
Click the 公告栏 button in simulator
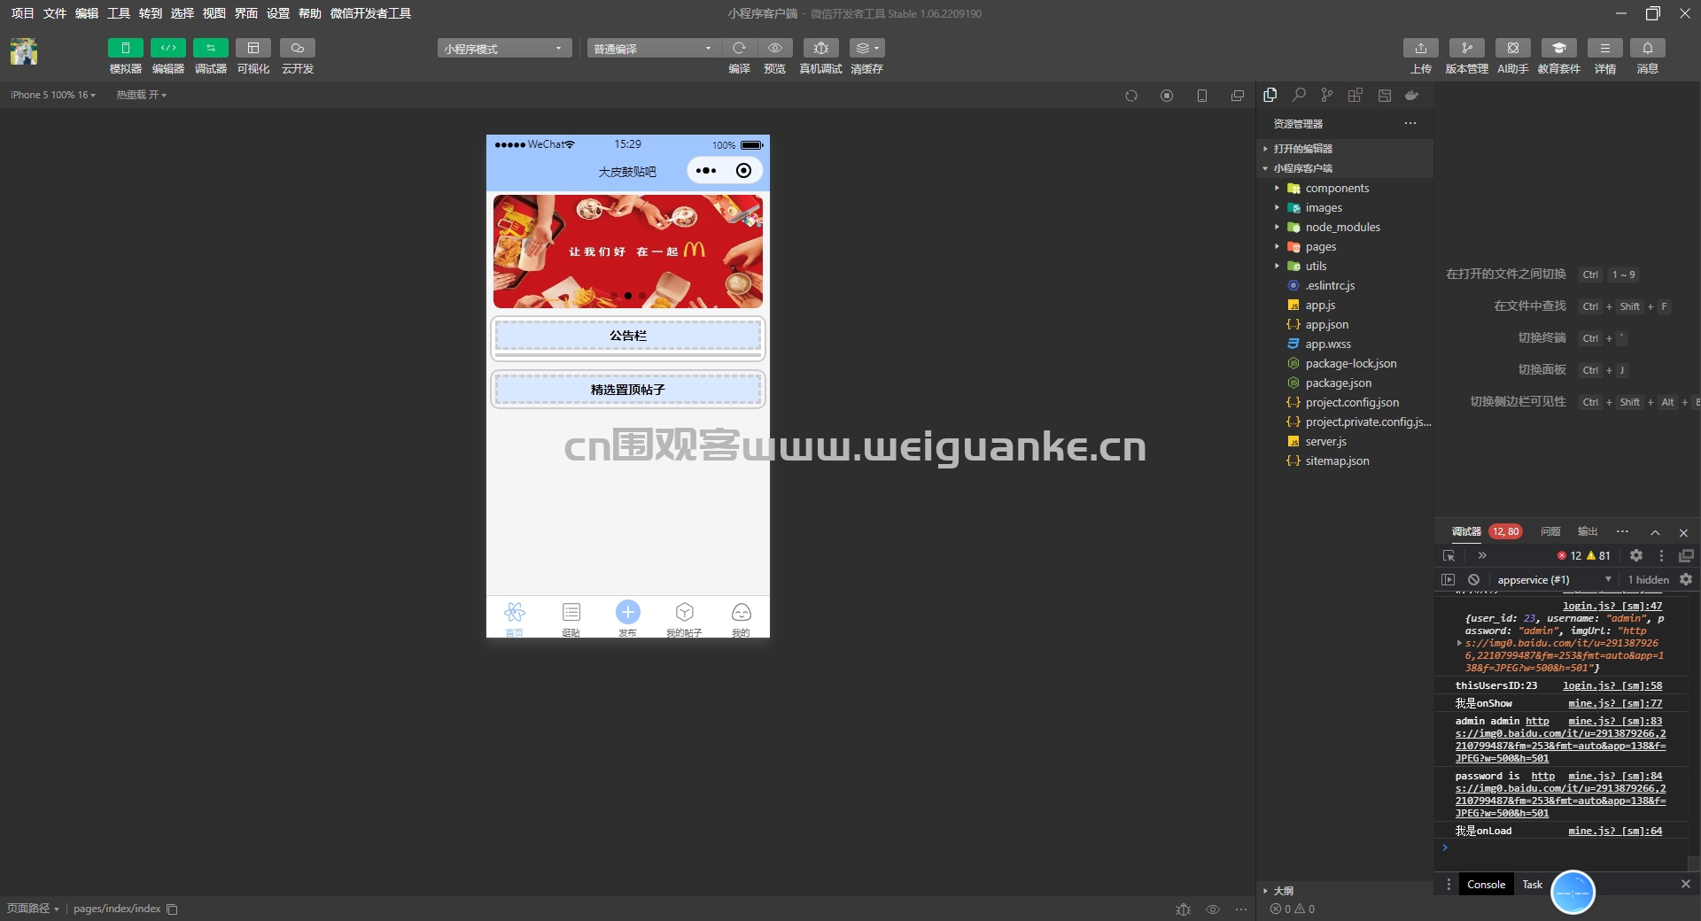coord(627,336)
